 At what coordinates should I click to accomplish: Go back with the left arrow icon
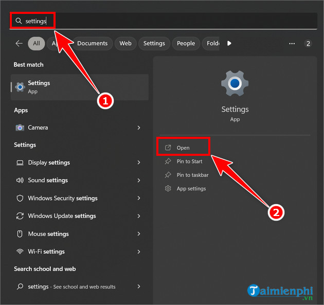pos(19,43)
